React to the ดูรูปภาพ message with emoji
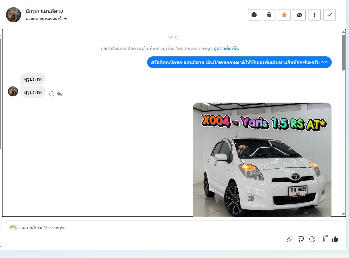The image size is (349, 258). pos(52,94)
